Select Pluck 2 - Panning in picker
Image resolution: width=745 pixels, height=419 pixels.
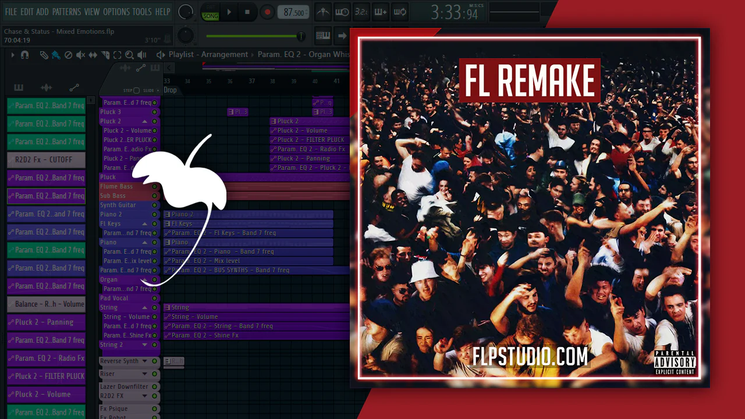(x=46, y=322)
